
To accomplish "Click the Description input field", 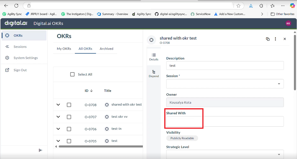I will [x=225, y=66].
